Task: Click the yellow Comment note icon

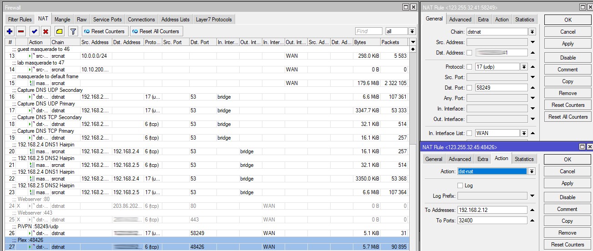Action: point(59,31)
